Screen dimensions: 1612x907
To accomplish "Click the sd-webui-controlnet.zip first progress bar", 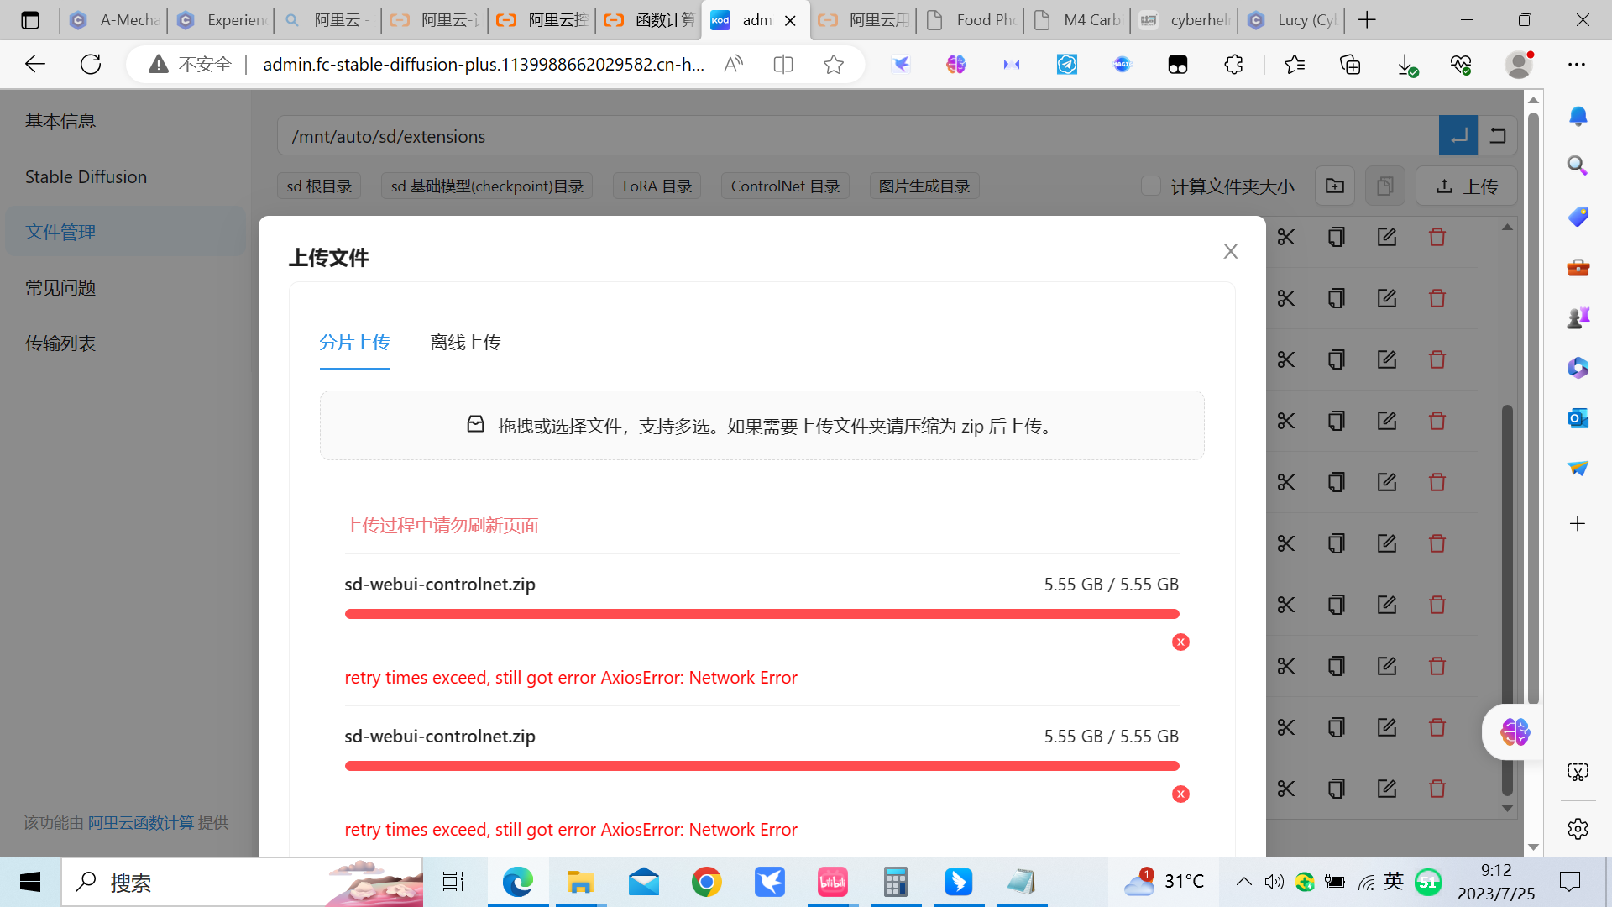I will (762, 614).
